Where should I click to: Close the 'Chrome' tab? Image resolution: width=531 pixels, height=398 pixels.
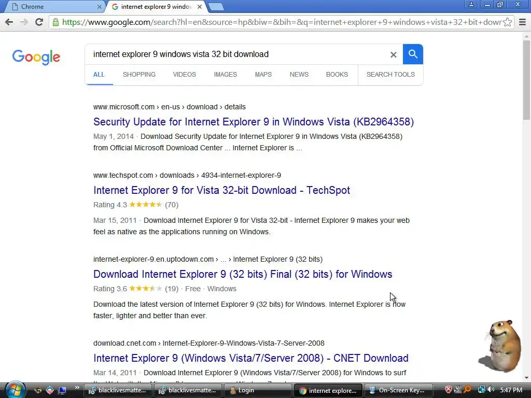(99, 6)
